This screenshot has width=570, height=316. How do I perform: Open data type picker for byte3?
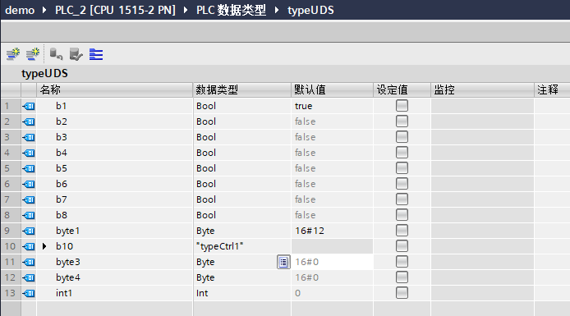tap(283, 262)
